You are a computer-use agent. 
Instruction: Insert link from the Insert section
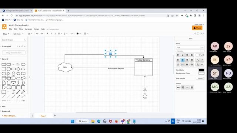pos(178,88)
